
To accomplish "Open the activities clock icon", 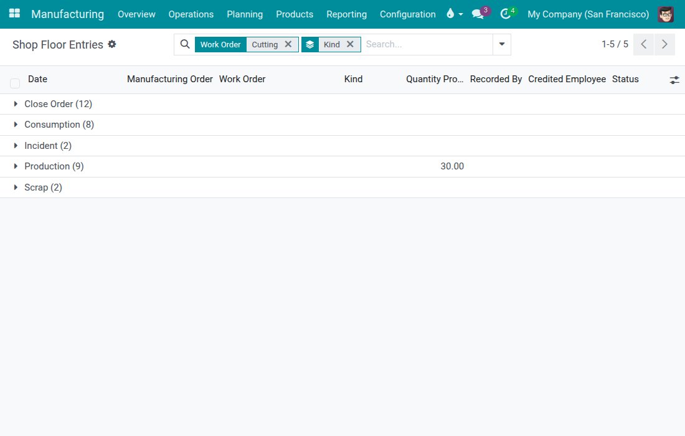I will click(506, 14).
